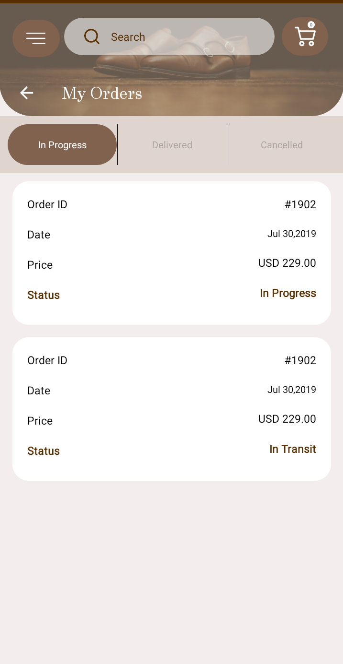343x664 pixels.
Task: Select the In Progress tab
Action: 62,145
